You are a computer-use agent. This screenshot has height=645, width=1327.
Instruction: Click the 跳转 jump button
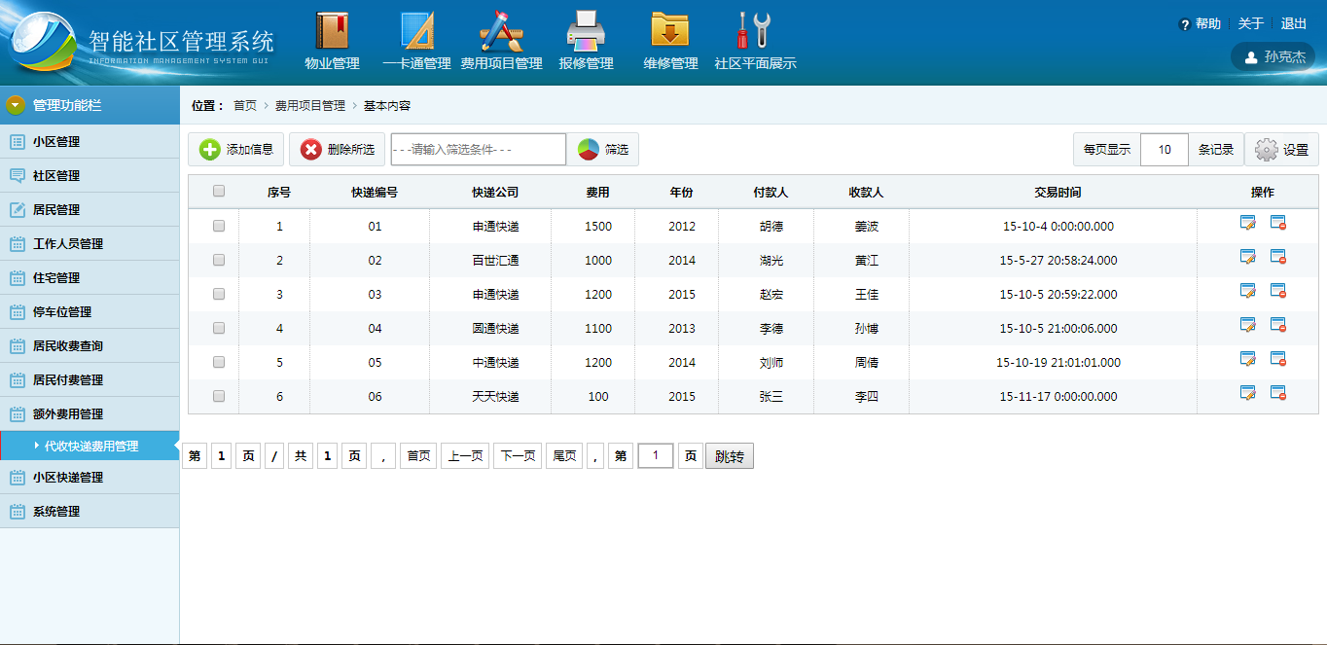click(x=730, y=456)
